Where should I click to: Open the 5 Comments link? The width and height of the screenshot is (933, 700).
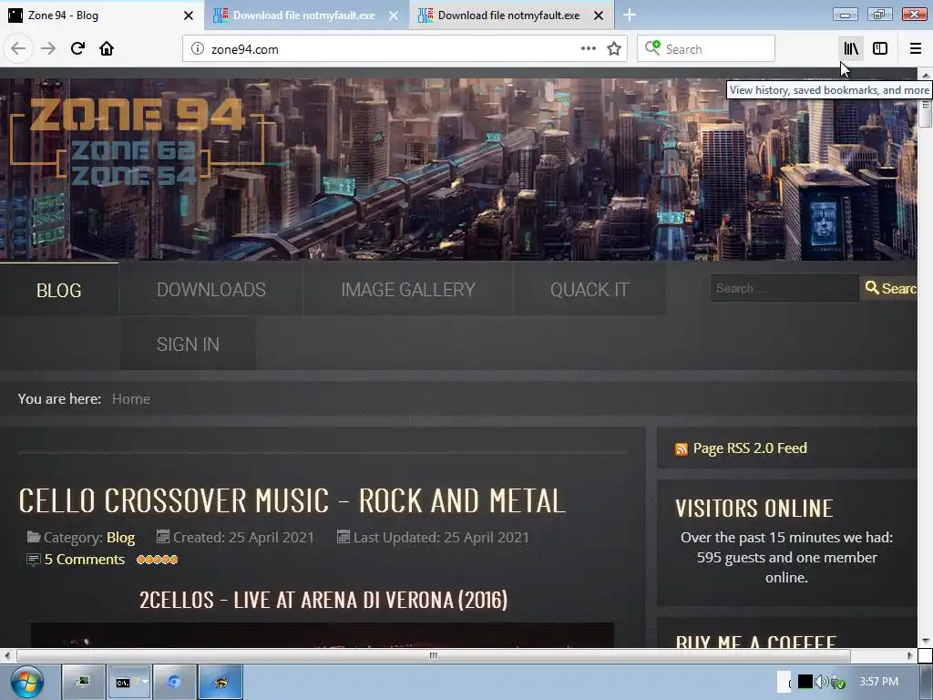[x=85, y=560]
